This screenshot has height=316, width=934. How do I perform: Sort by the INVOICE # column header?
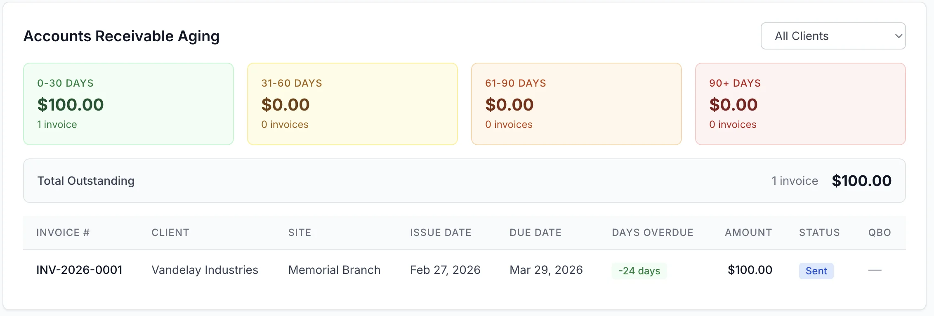63,232
